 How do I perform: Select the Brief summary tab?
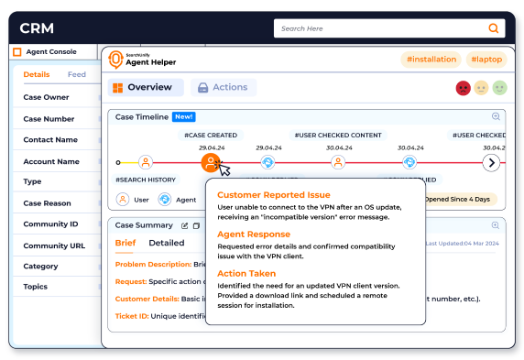(x=126, y=243)
